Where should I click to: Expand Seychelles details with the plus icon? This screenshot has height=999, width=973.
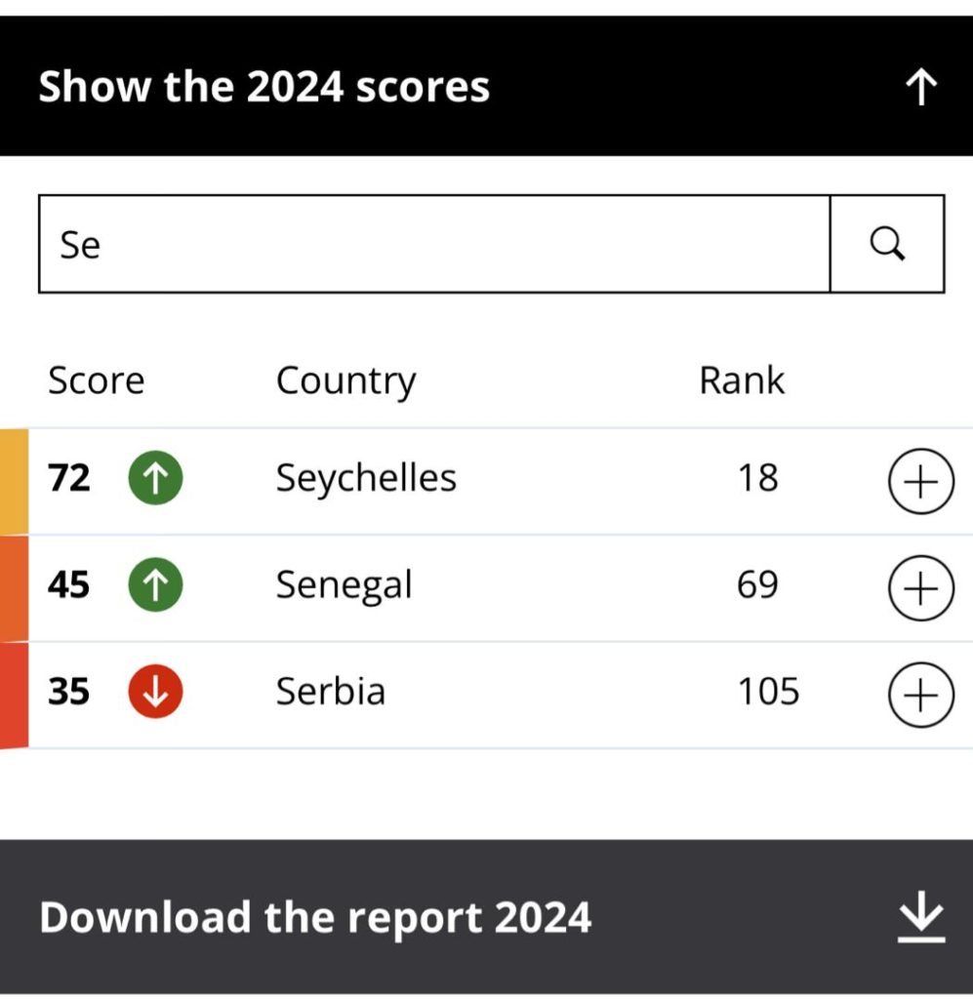[x=920, y=481]
